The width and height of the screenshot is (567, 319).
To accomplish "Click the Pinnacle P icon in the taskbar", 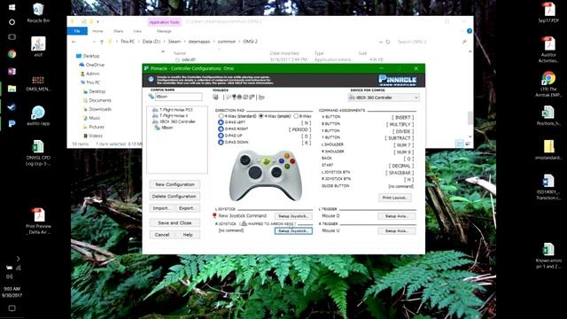I will (x=12, y=124).
